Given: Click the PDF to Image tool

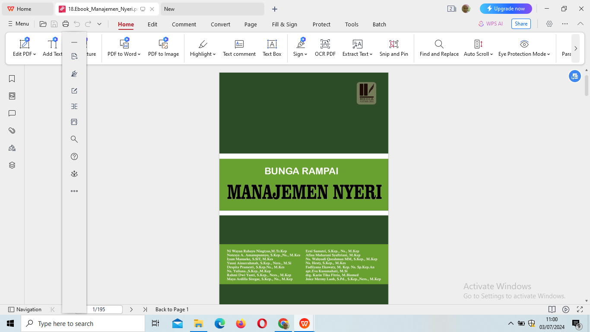Looking at the screenshot, I should pos(163,48).
